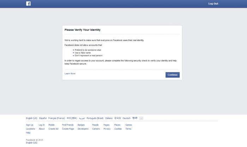Switch language to Deutsch
This screenshot has height=147, width=247.
coord(126,118)
